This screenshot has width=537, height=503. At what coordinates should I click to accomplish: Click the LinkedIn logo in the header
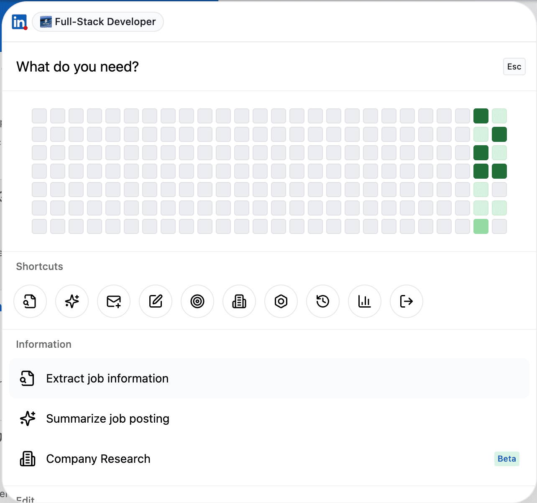click(x=19, y=22)
